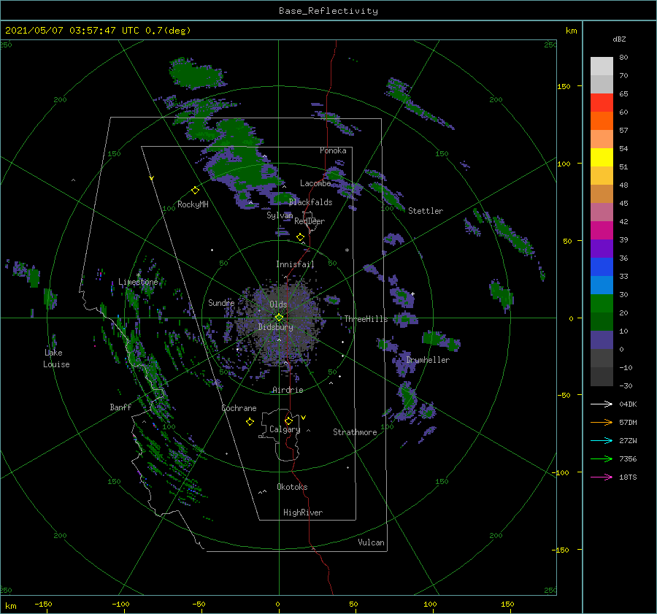Select the magenta swatch between 42 and 39
The height and width of the screenshot is (614, 657).
pyautogui.click(x=602, y=231)
